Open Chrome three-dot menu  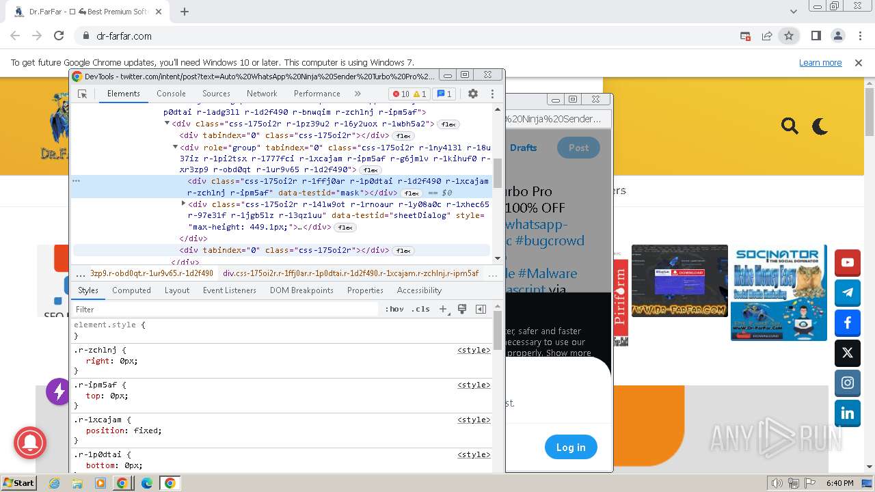[859, 36]
